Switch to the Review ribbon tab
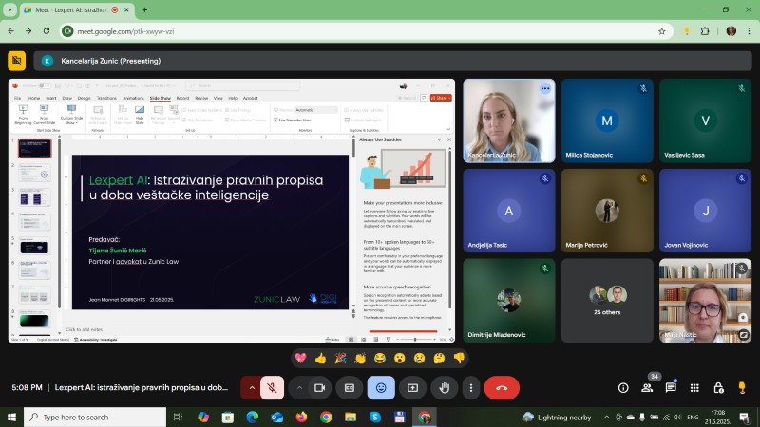Image resolution: width=760 pixels, height=427 pixels. tap(201, 98)
